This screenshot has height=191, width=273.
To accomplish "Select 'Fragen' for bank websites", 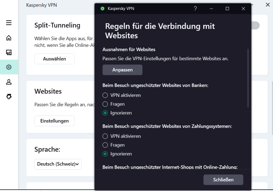I will [x=105, y=104].
